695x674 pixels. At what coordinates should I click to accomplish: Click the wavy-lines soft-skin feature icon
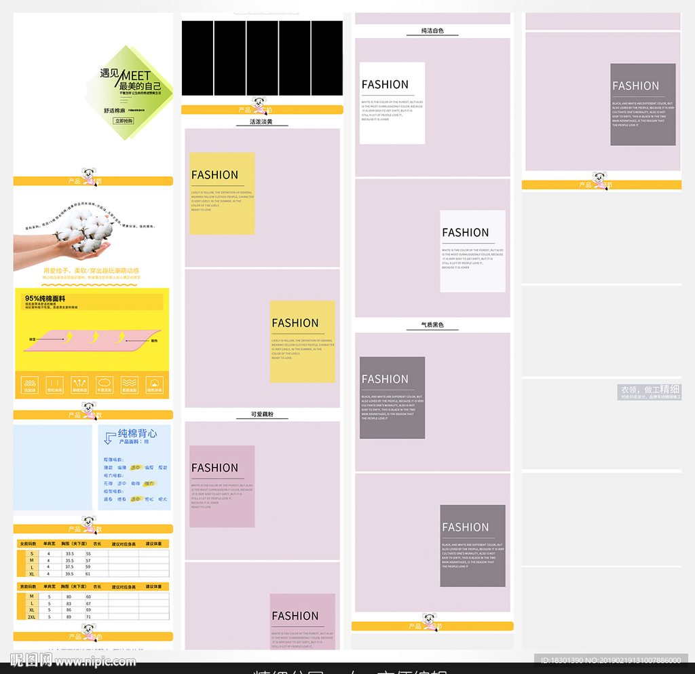coord(130,385)
